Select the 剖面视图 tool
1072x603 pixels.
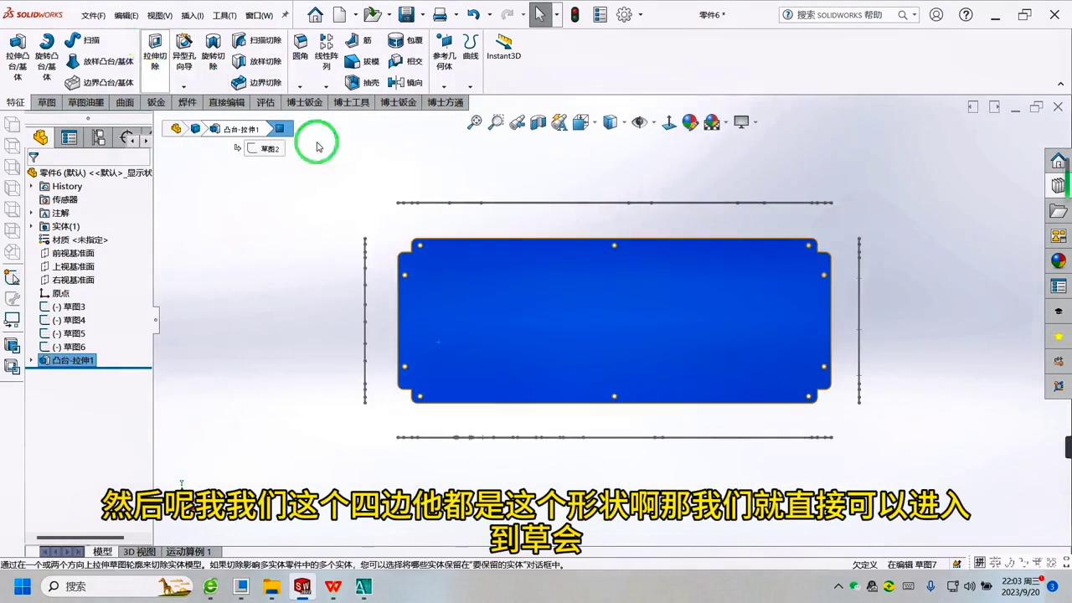[x=538, y=122]
